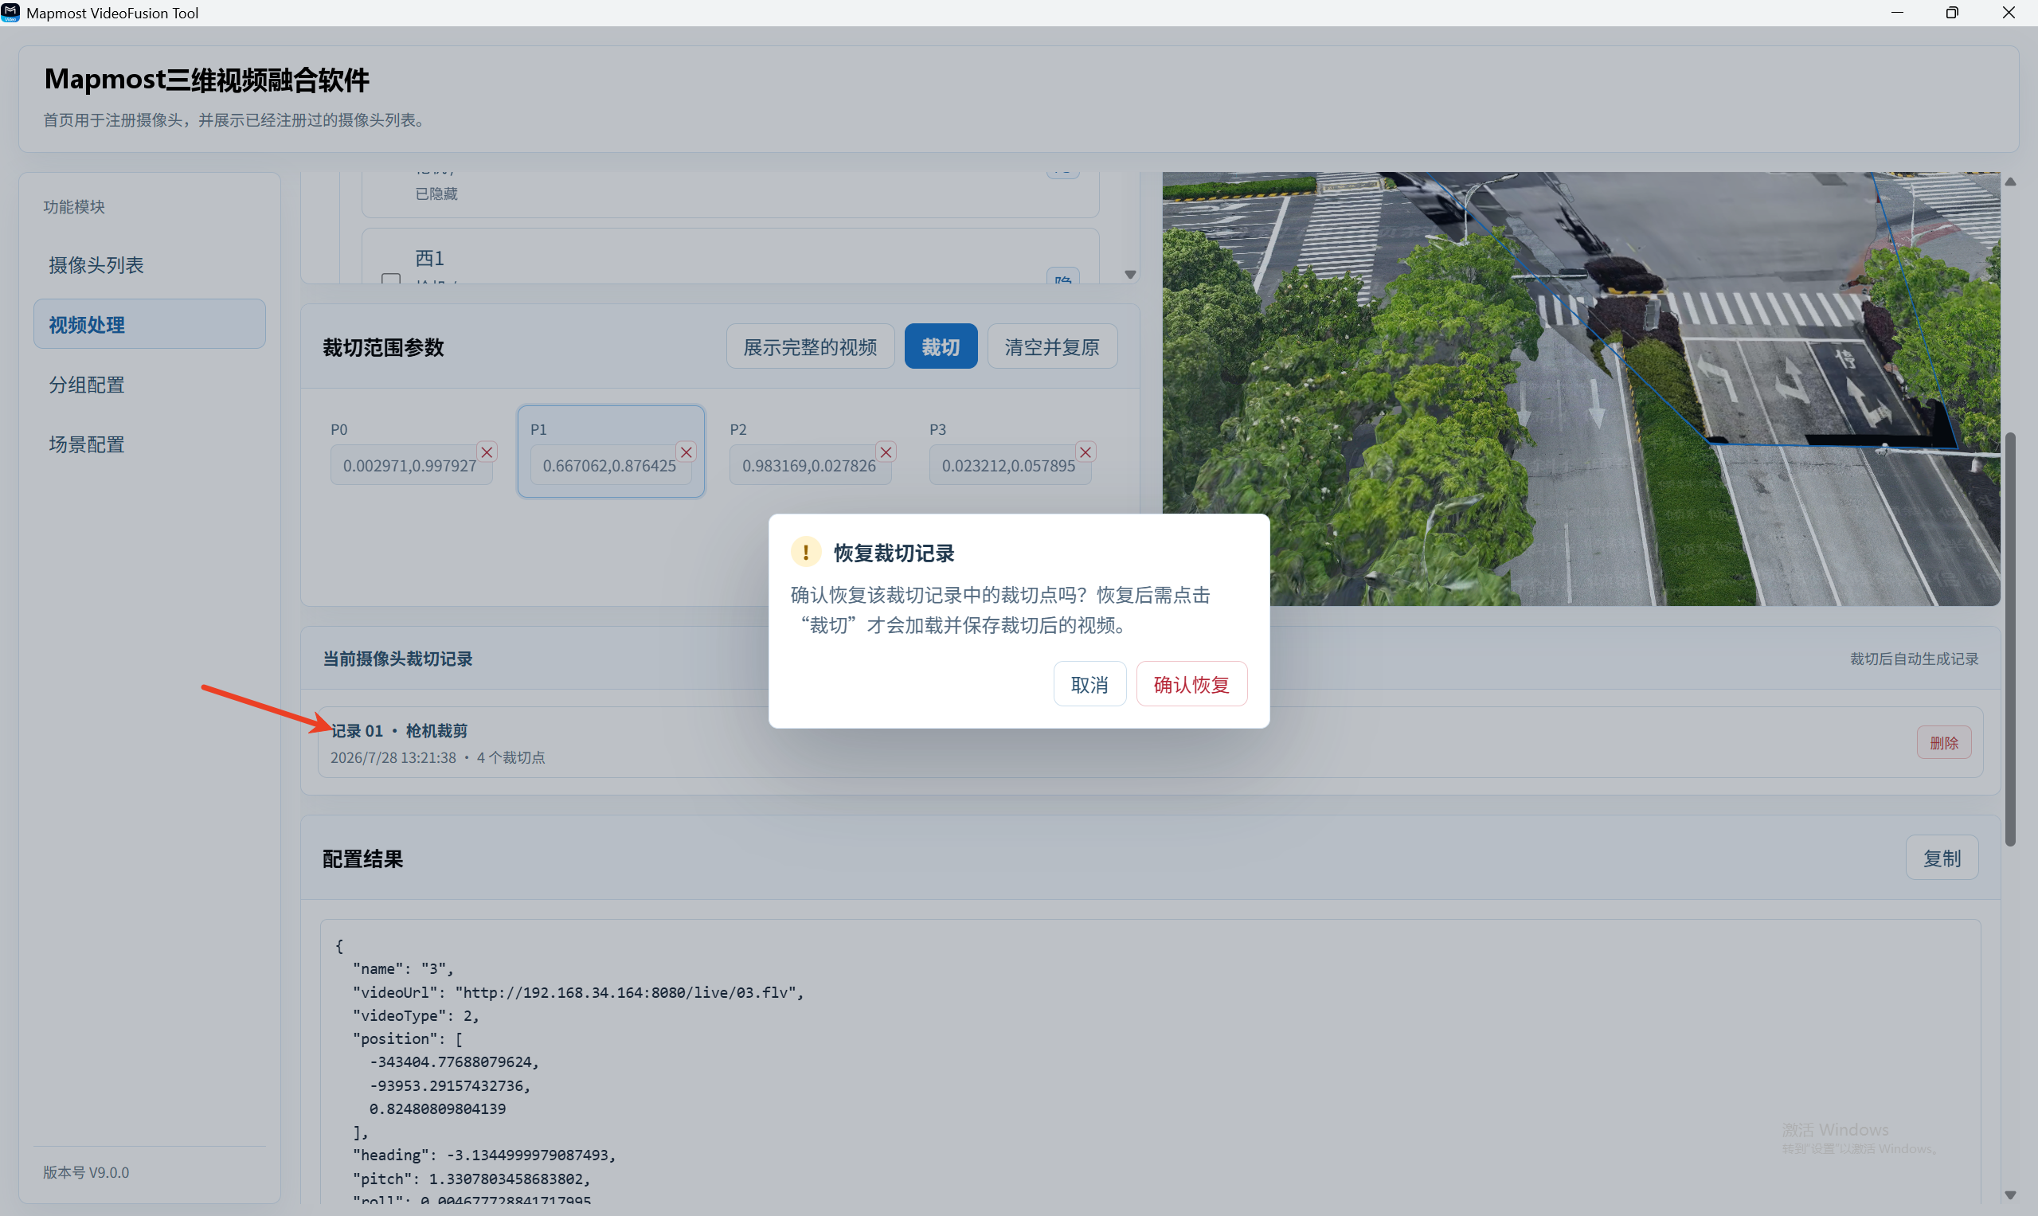Screen dimensions: 2038x1216
Task: Click the 展示完整的视频 button
Action: click(x=810, y=346)
